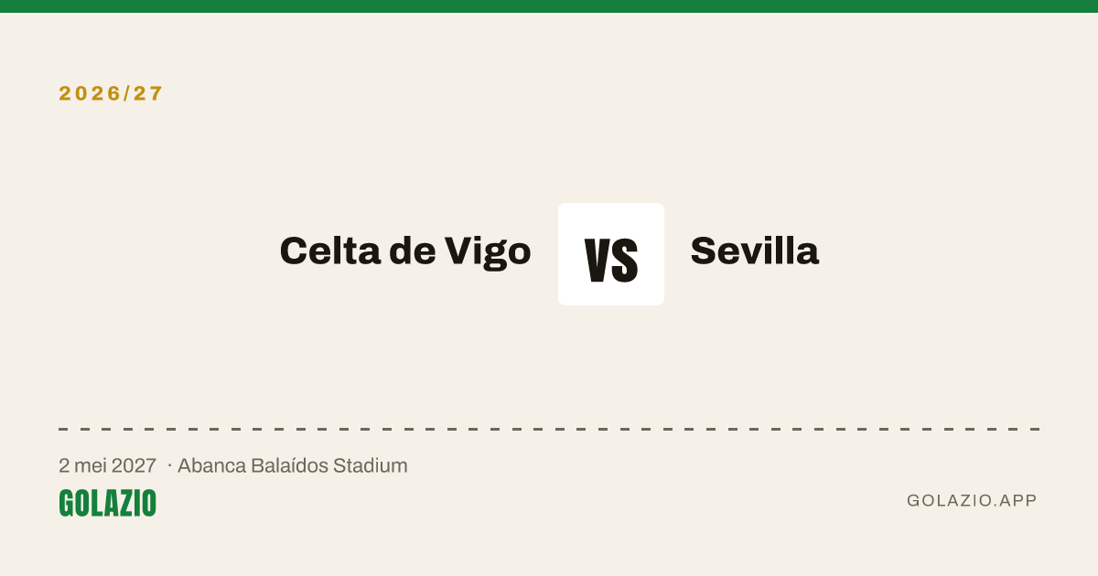This screenshot has width=1098, height=576.
Task: Click the dashed divider line
Action: [549, 429]
